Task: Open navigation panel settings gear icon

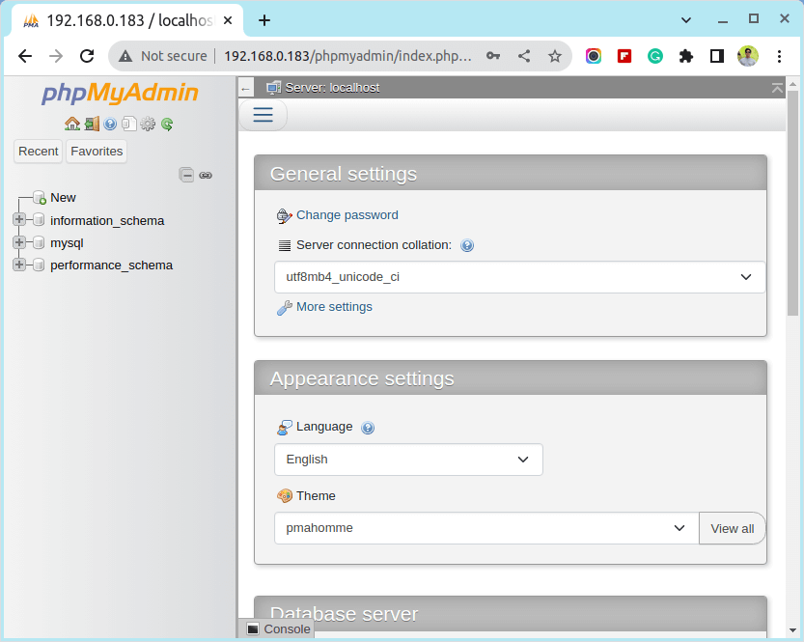Action: pyautogui.click(x=148, y=124)
